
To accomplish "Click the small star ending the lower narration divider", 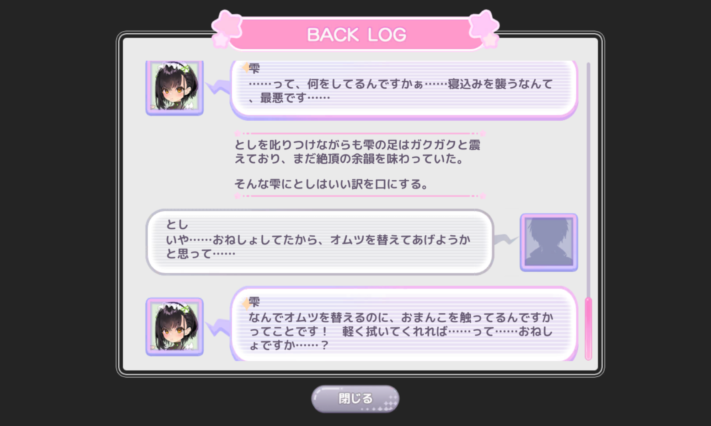I will click(483, 196).
